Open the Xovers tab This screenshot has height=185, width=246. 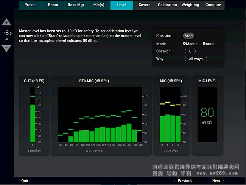[x=145, y=5]
